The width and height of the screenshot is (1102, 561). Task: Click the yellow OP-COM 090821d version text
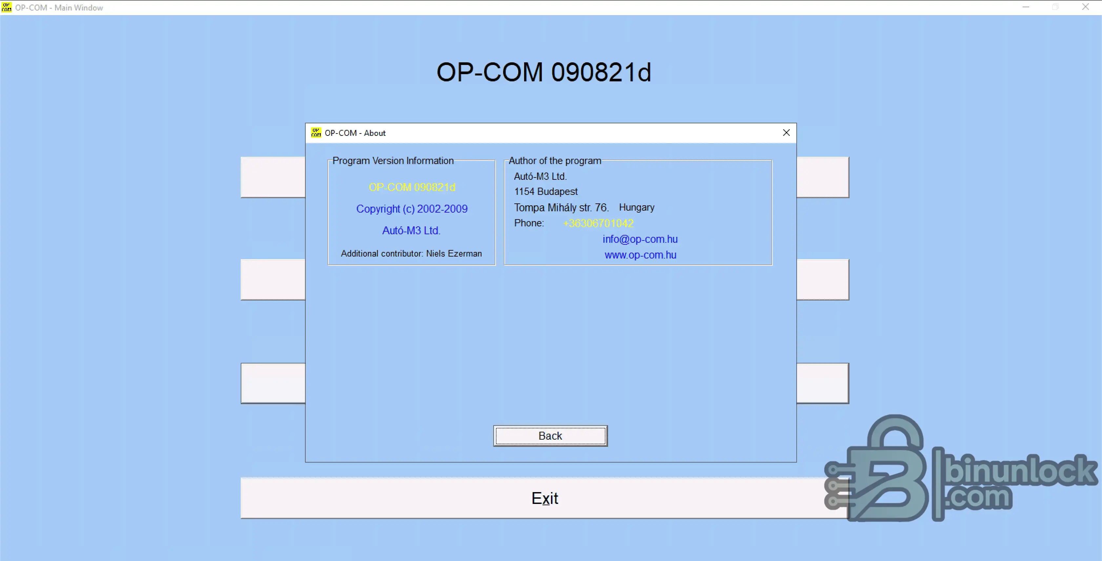coord(412,187)
